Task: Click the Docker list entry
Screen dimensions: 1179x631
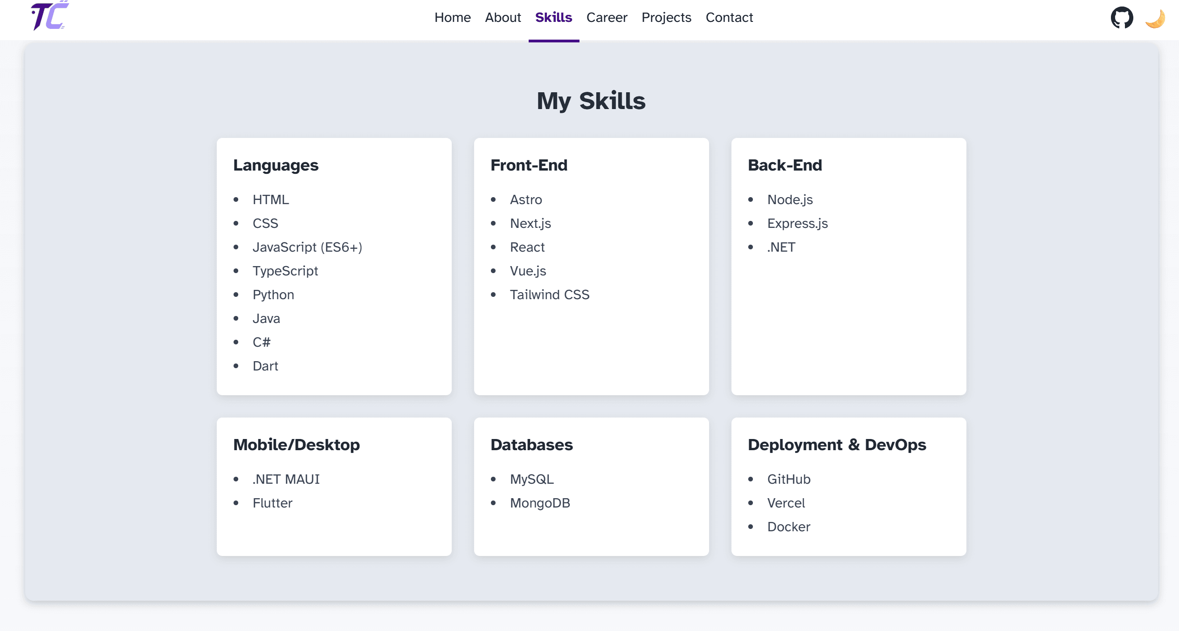Action: 788,527
